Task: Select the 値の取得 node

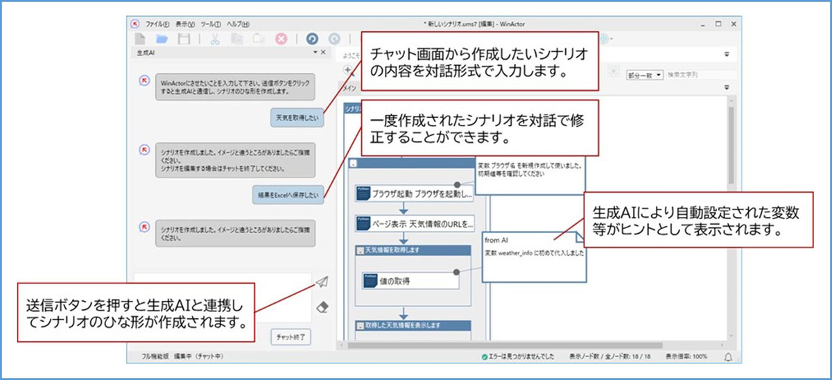Action: 410,281
